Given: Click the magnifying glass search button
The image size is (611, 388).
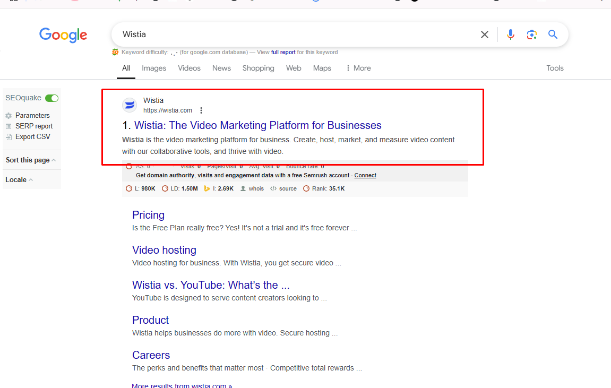Looking at the screenshot, I should click(553, 35).
